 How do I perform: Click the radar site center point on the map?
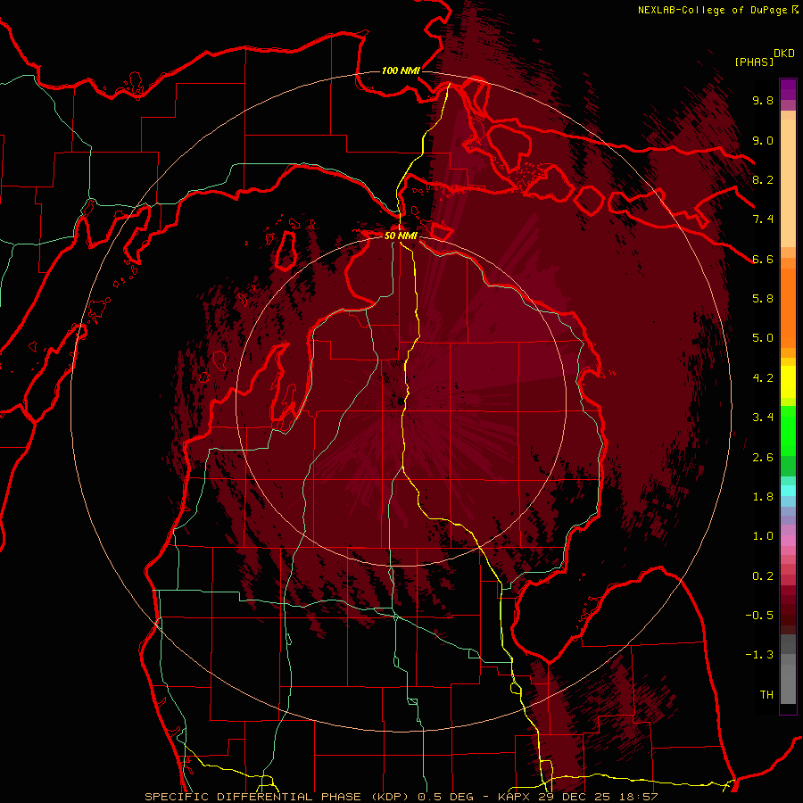(x=401, y=401)
